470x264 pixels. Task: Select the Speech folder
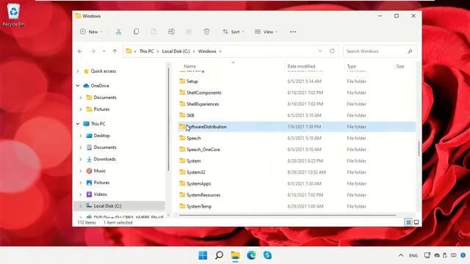(x=194, y=138)
